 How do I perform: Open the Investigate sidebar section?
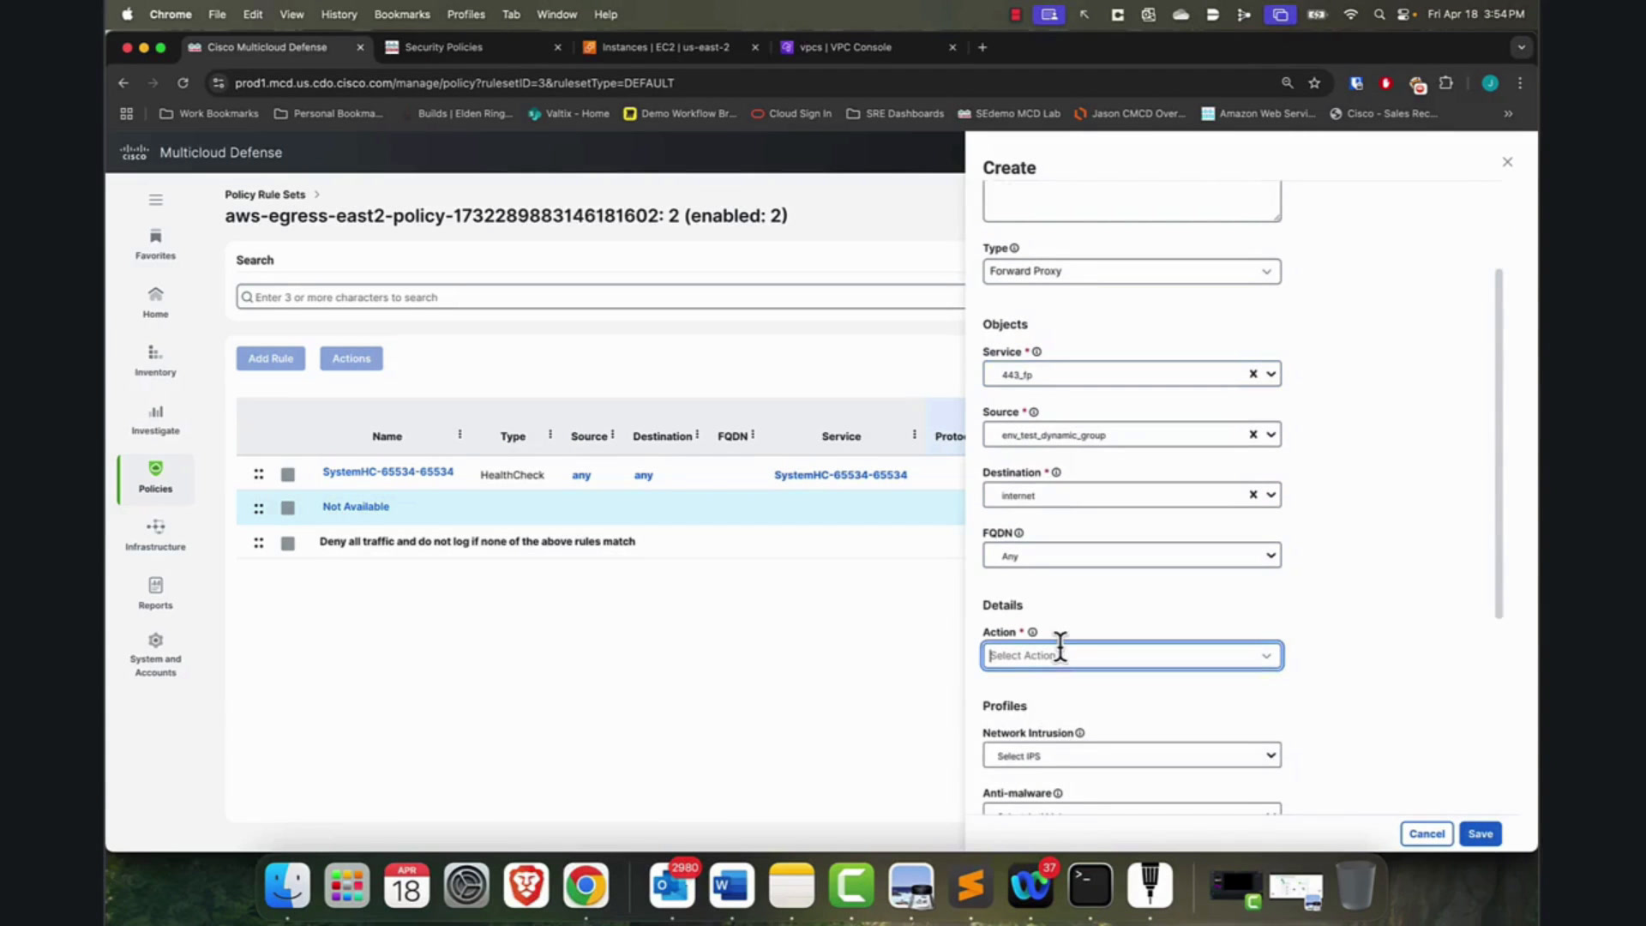coord(155,419)
